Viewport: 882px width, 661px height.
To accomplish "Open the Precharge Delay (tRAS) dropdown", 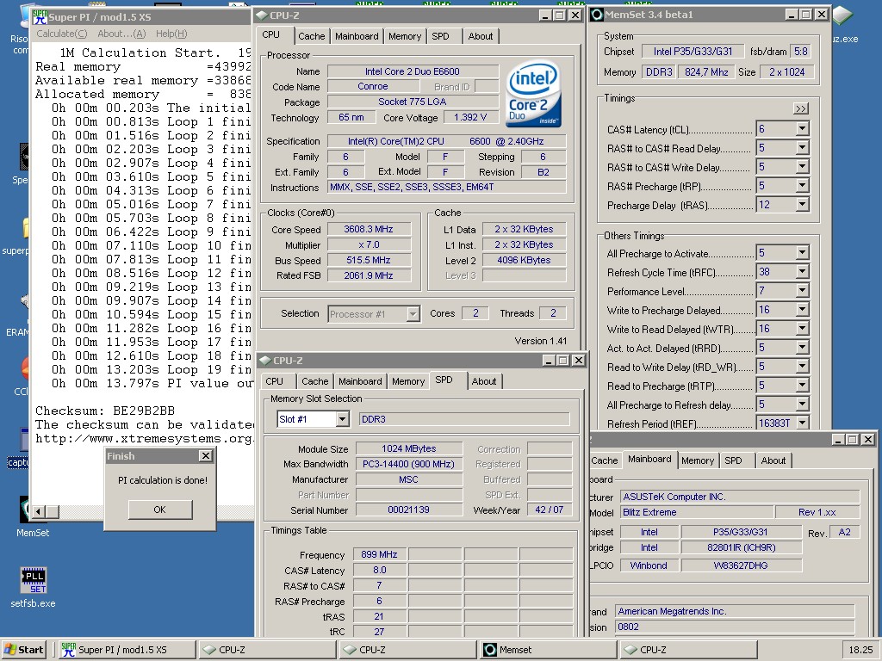I will (x=802, y=205).
